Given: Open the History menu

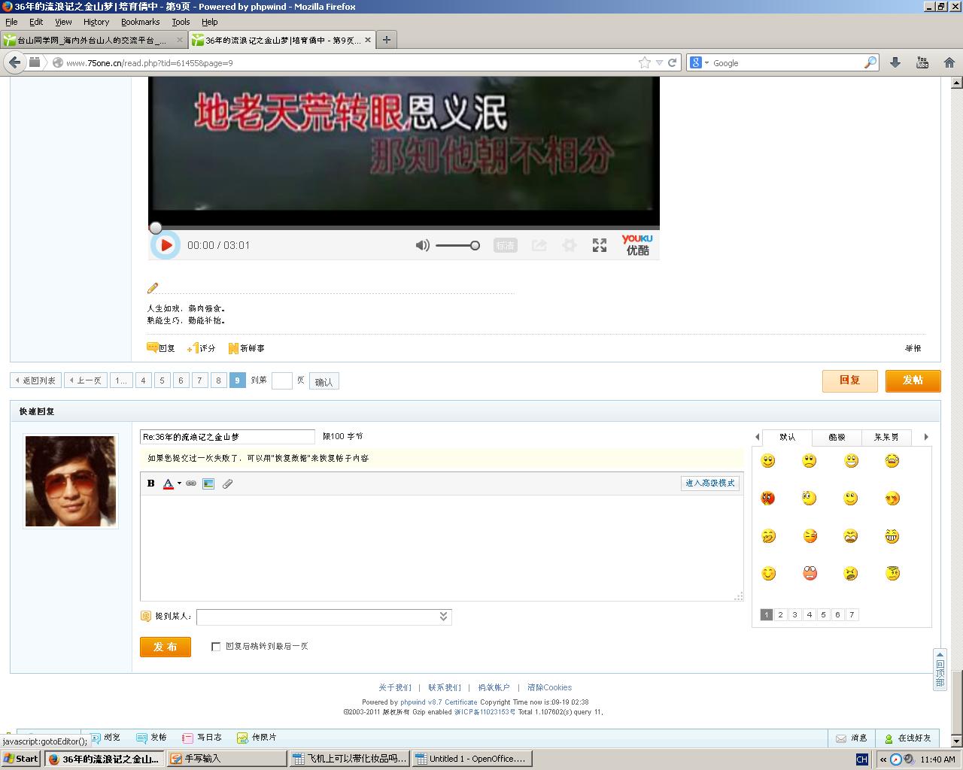Looking at the screenshot, I should tap(96, 22).
